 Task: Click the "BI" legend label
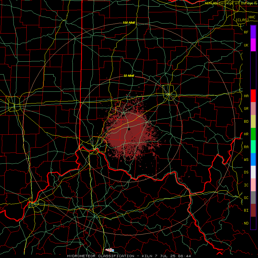[x=246, y=210]
